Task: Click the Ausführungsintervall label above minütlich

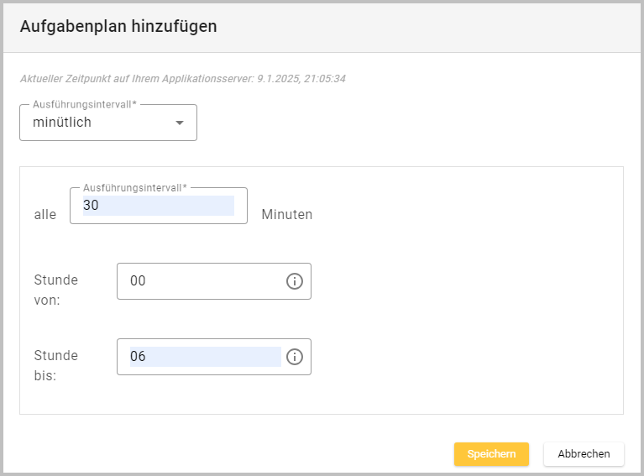Action: (84, 104)
